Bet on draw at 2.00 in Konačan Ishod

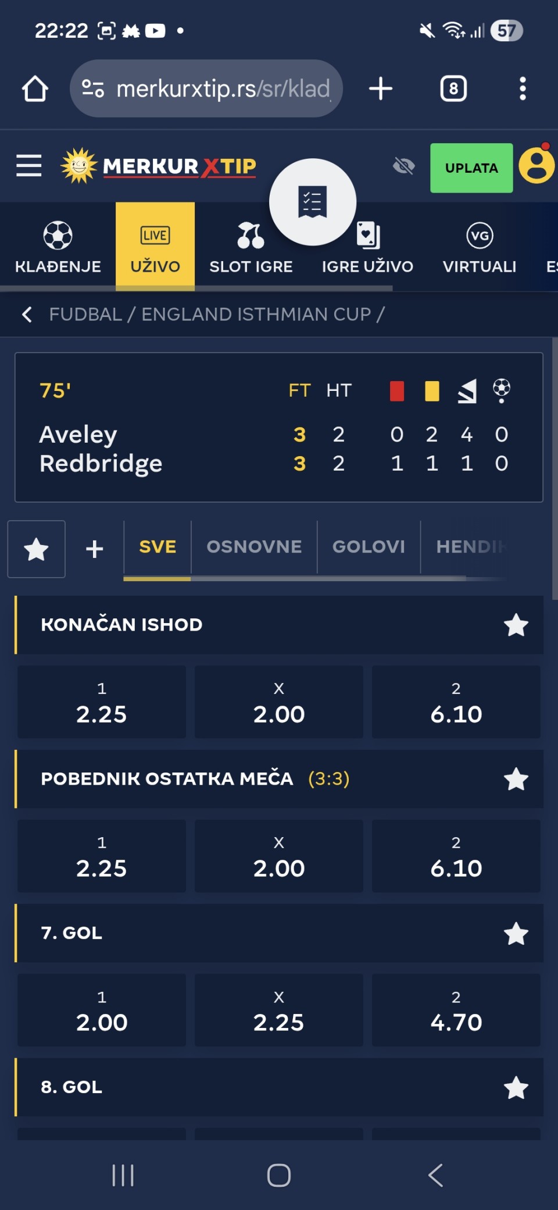278,702
